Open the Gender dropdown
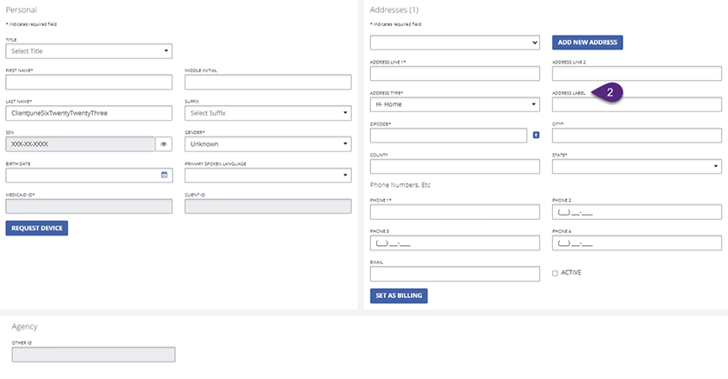This screenshot has width=728, height=379. pos(268,144)
